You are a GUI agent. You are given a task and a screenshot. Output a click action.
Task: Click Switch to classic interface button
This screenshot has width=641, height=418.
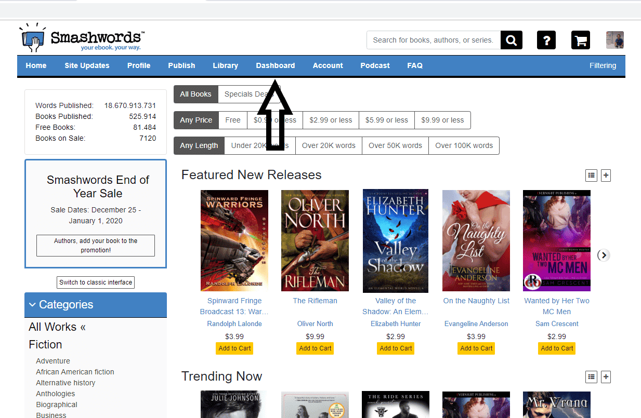point(96,282)
